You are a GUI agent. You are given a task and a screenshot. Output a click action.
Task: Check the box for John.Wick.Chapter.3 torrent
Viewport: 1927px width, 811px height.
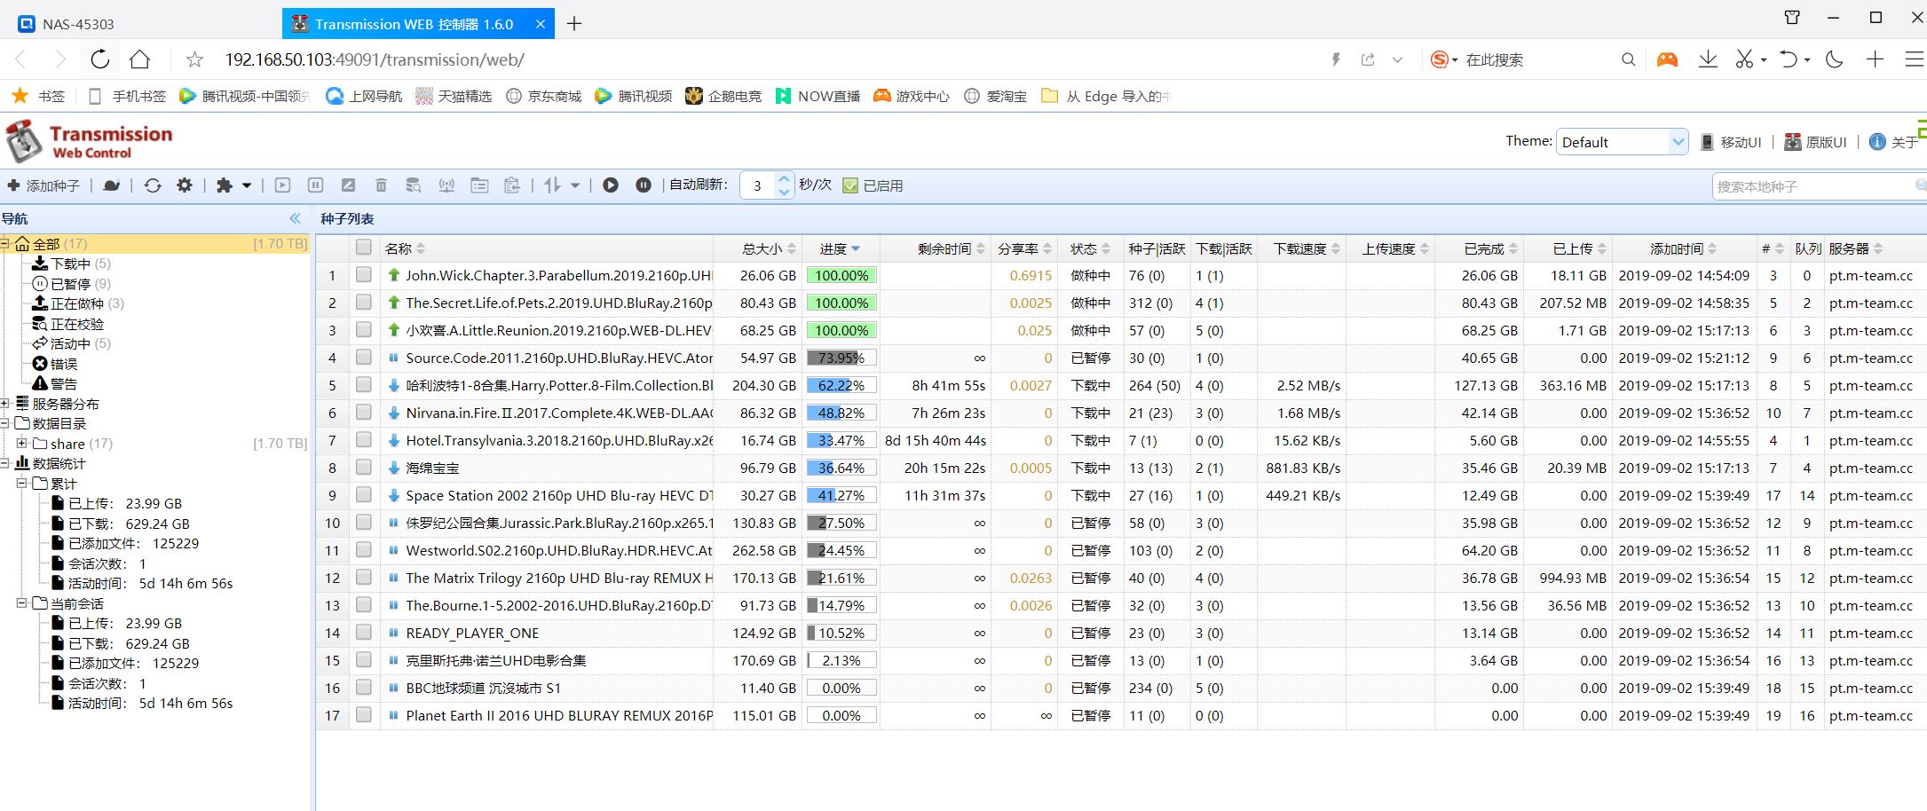click(x=364, y=275)
